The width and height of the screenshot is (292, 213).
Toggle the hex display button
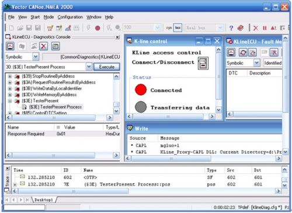[x=178, y=28]
